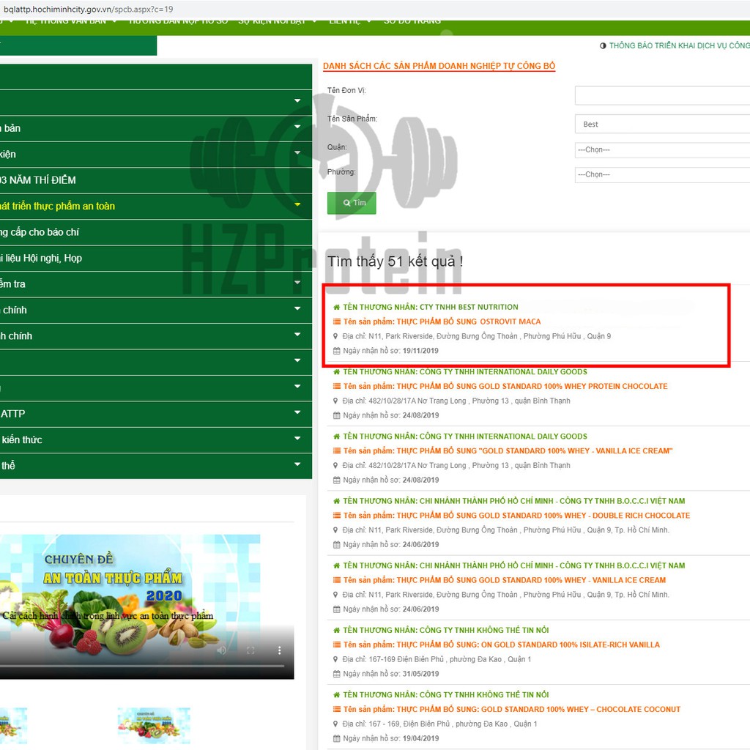Click list icon beside CHOCOLATE COCONUT product
This screenshot has width=750, height=750.
(337, 709)
